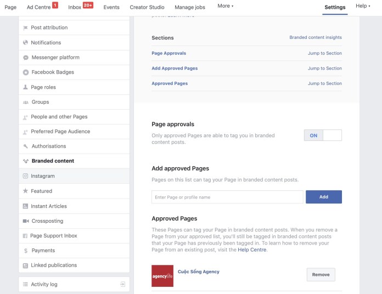Click the Notifications globe icon
Viewport: 382px width, 294px height.
(x=25, y=43)
